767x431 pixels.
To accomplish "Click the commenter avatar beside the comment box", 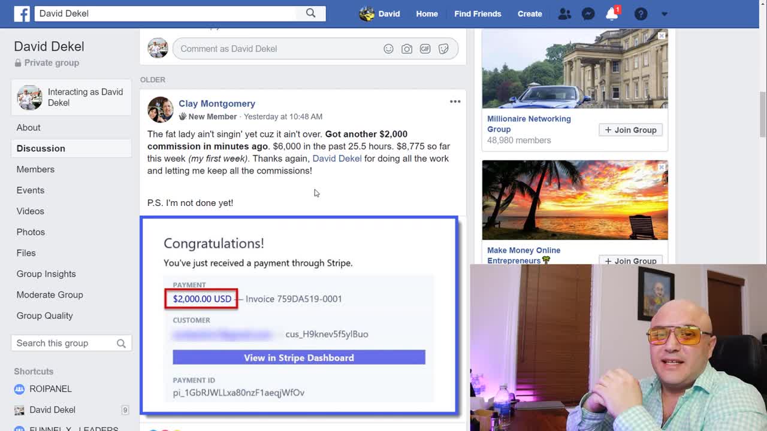I will pos(158,48).
